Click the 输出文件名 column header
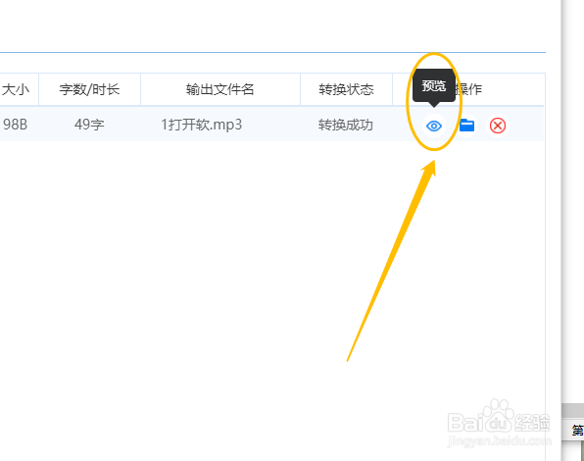 [x=220, y=89]
